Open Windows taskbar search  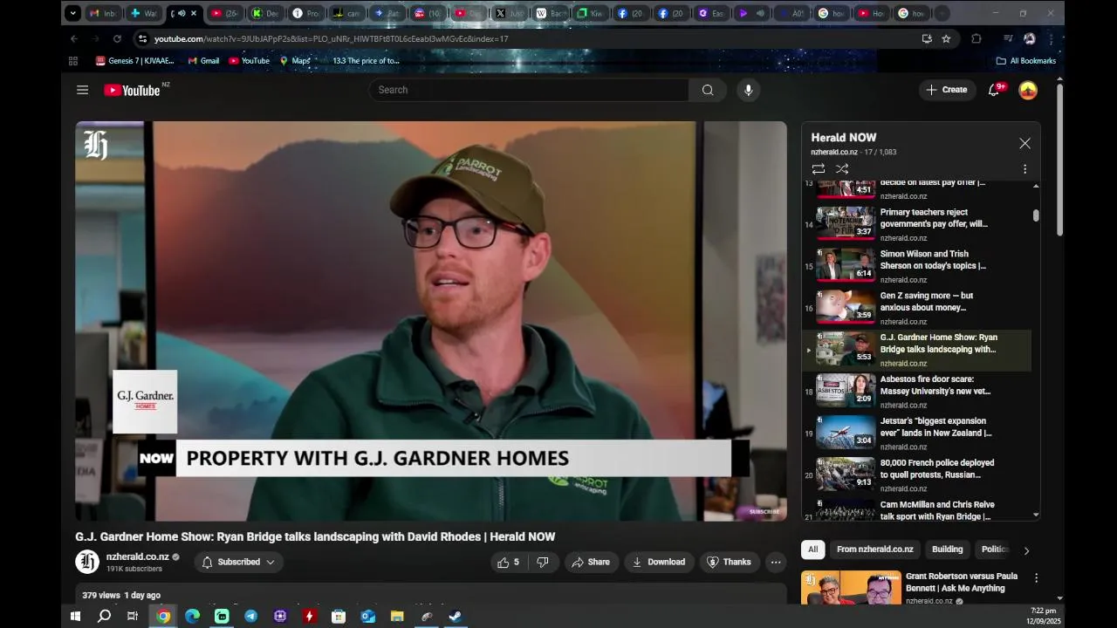point(104,616)
